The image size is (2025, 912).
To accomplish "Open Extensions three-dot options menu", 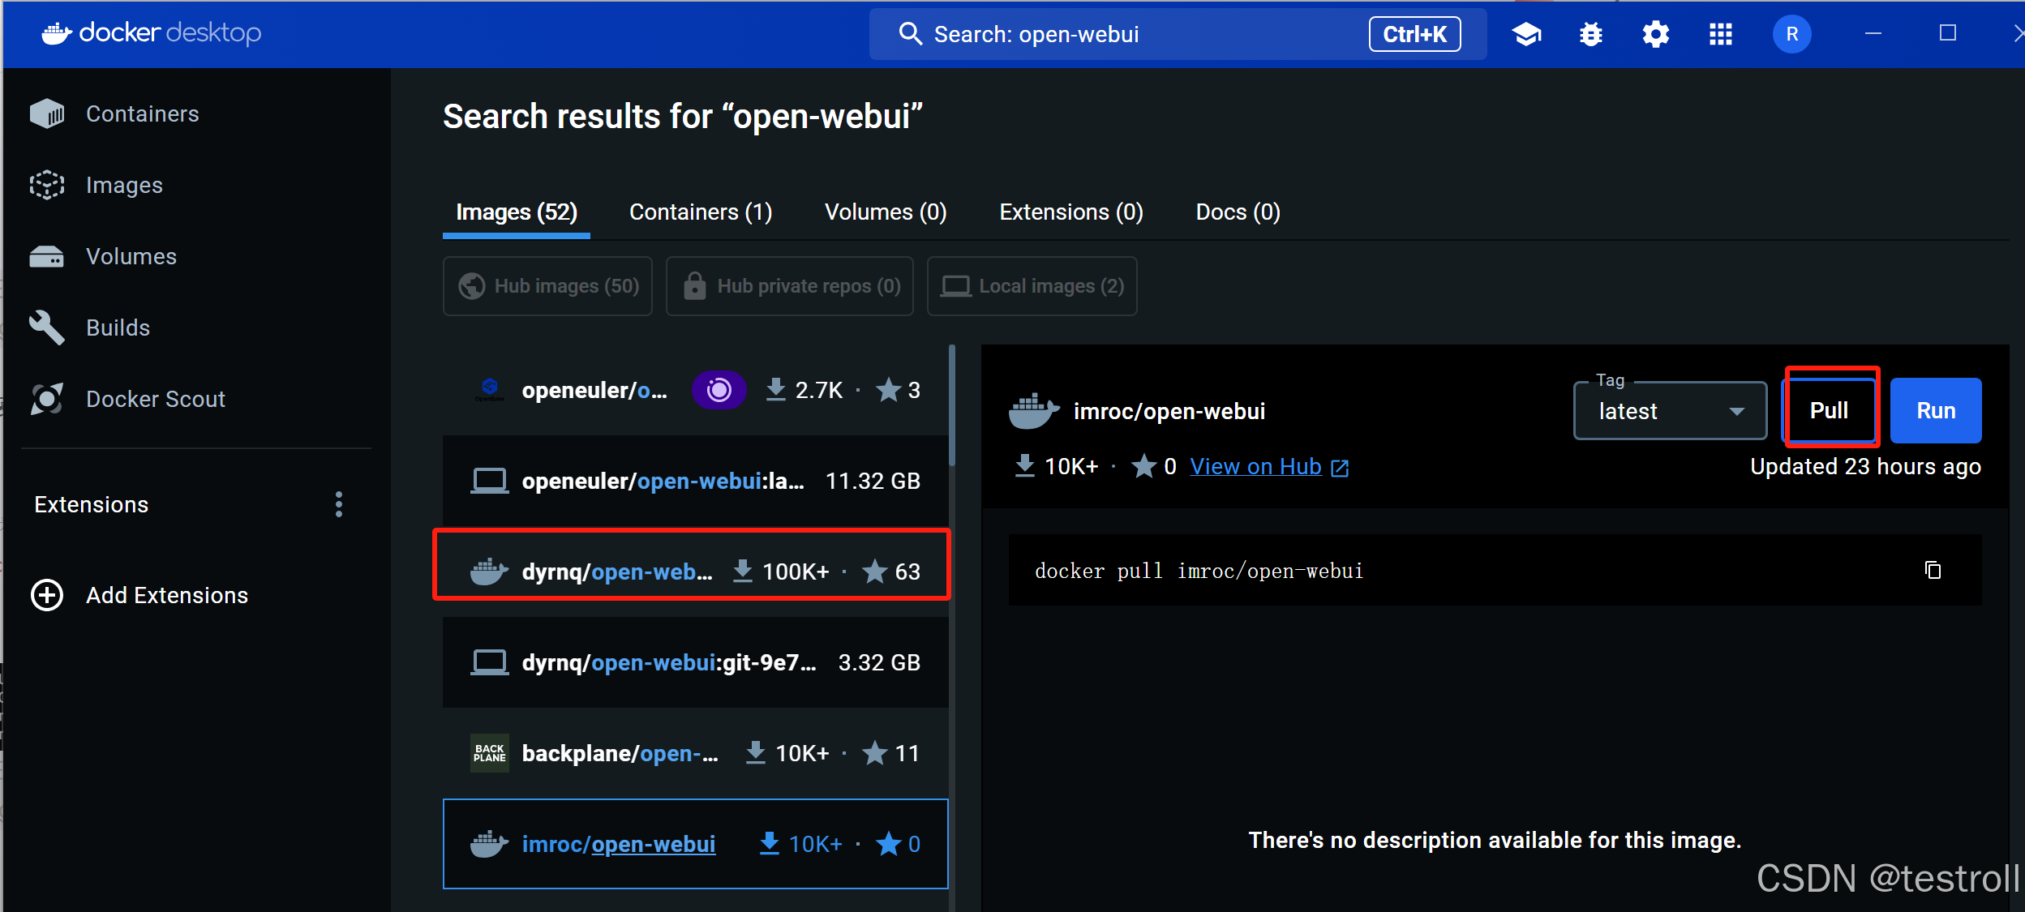I will click(339, 504).
